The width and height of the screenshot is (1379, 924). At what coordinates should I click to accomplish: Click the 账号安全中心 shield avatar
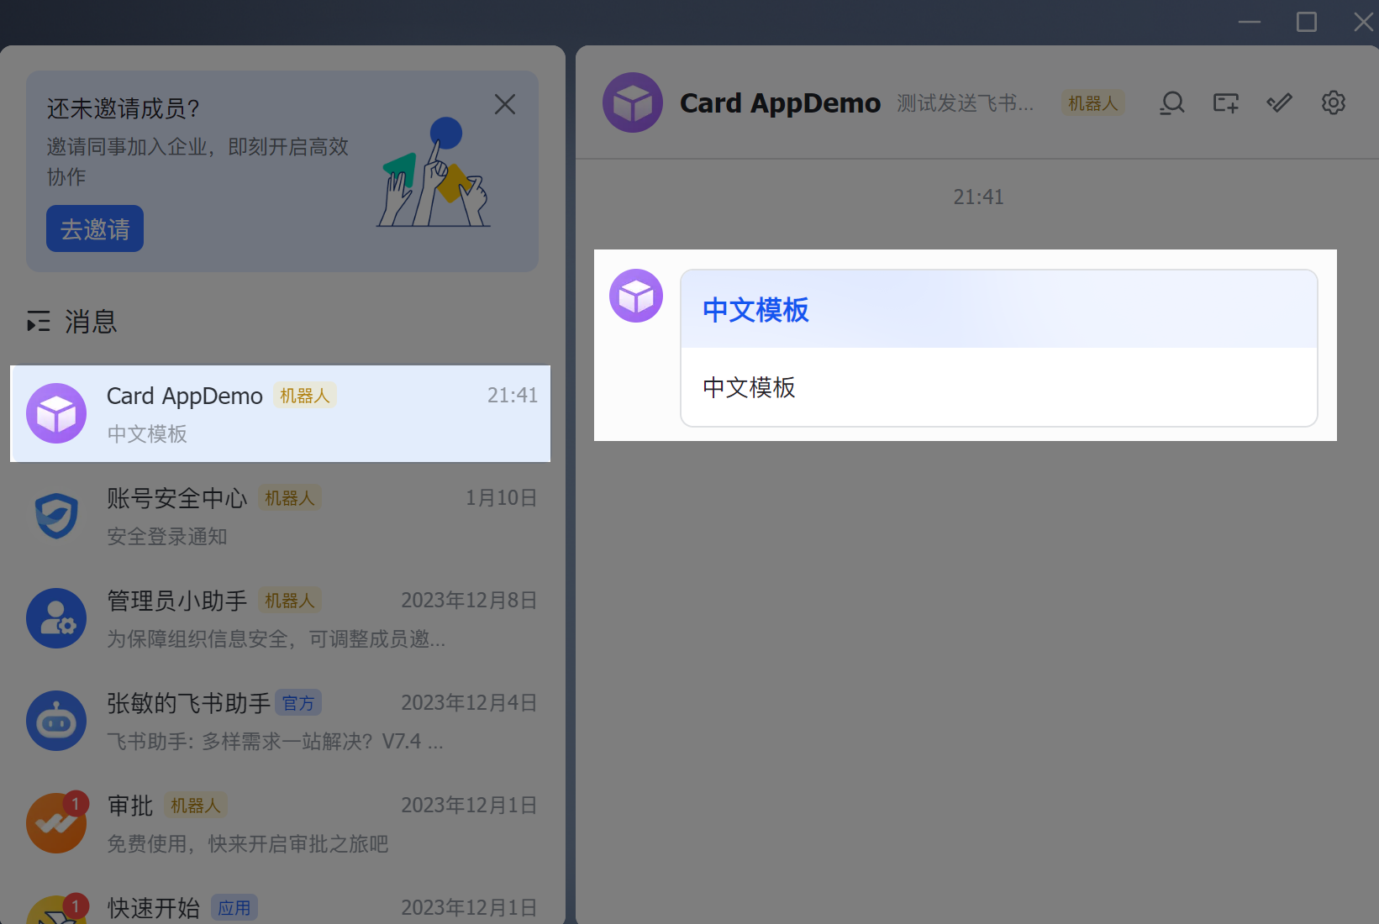(x=56, y=516)
